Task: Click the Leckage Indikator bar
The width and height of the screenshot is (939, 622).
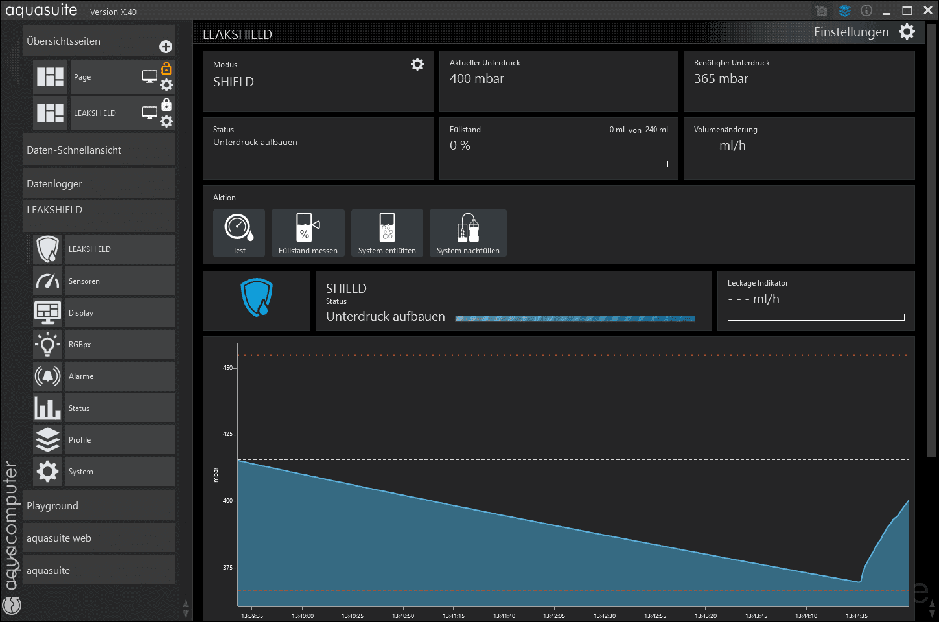Action: (816, 317)
